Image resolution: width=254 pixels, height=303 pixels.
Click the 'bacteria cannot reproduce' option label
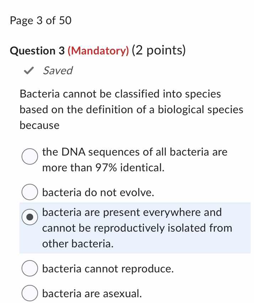[x=107, y=269]
